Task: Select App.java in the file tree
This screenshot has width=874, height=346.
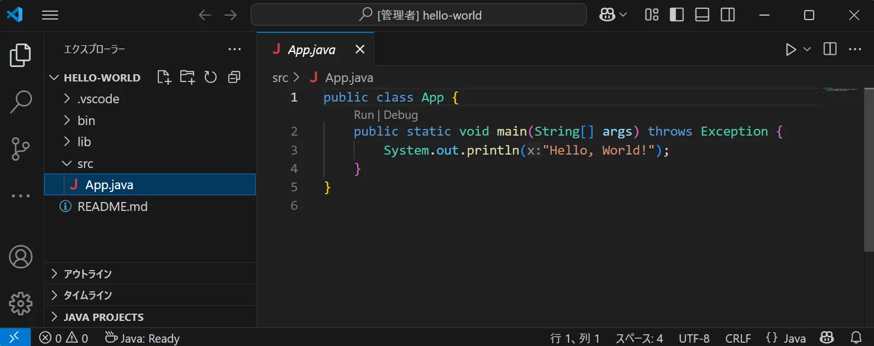Action: click(x=150, y=185)
